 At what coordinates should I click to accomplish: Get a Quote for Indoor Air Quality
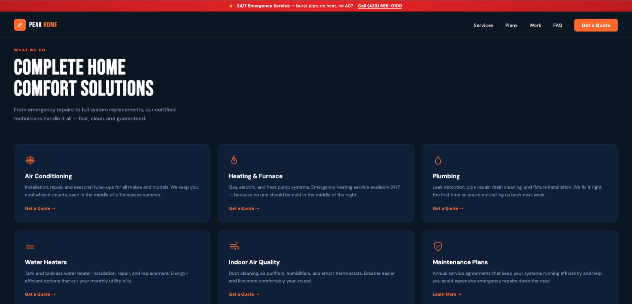click(244, 294)
